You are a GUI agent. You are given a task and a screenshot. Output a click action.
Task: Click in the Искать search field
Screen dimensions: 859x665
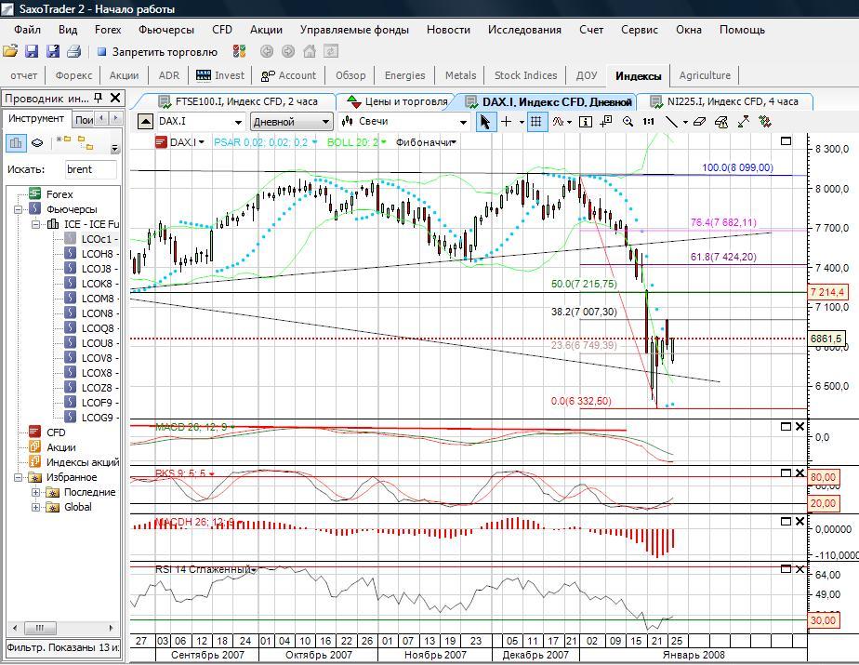click(x=90, y=169)
